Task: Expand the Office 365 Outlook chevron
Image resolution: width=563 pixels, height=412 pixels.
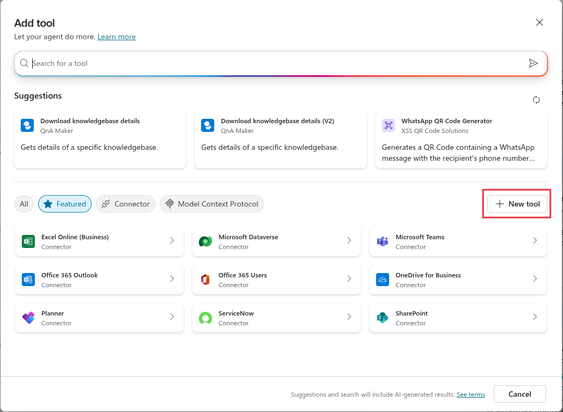Action: click(x=172, y=278)
